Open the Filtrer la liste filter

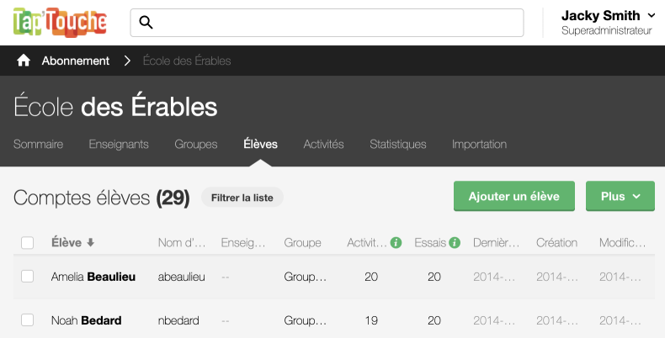pyautogui.click(x=242, y=198)
